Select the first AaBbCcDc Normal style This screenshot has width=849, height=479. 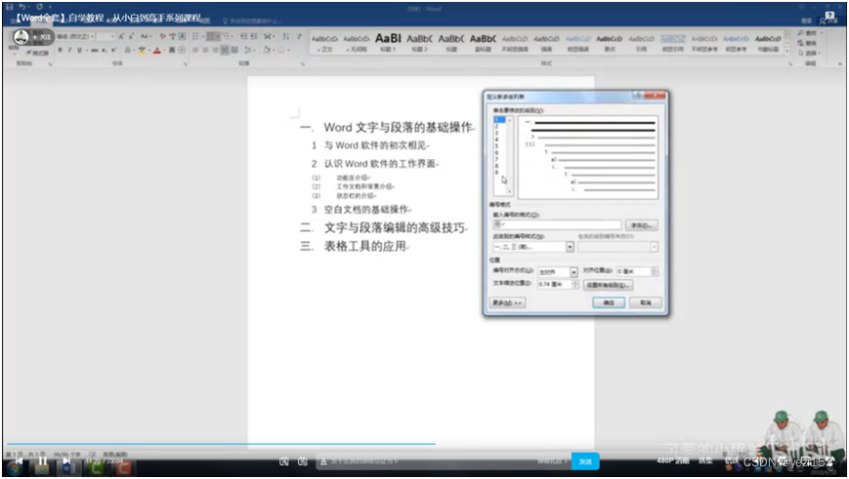[325, 42]
